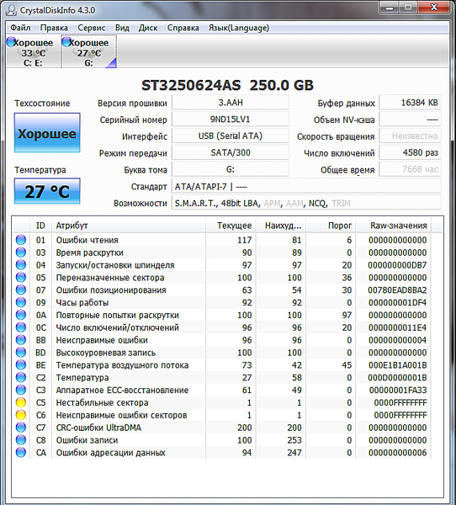Click the transfer mode field SATA/300
The height and width of the screenshot is (505, 456).
[x=231, y=152]
